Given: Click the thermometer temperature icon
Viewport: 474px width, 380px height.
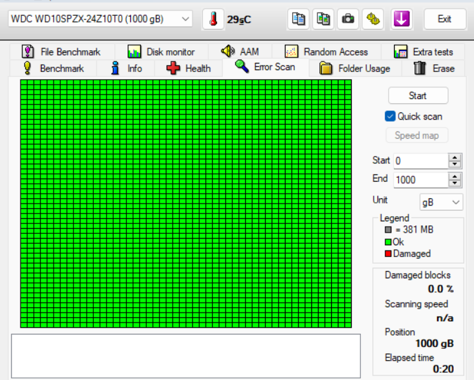Looking at the screenshot, I should click(213, 19).
